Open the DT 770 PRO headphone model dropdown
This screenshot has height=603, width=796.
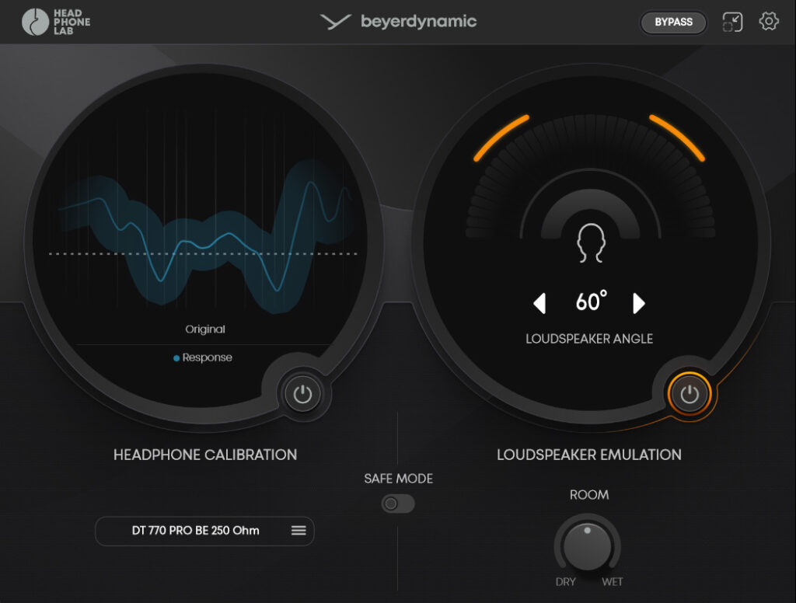pos(196,531)
